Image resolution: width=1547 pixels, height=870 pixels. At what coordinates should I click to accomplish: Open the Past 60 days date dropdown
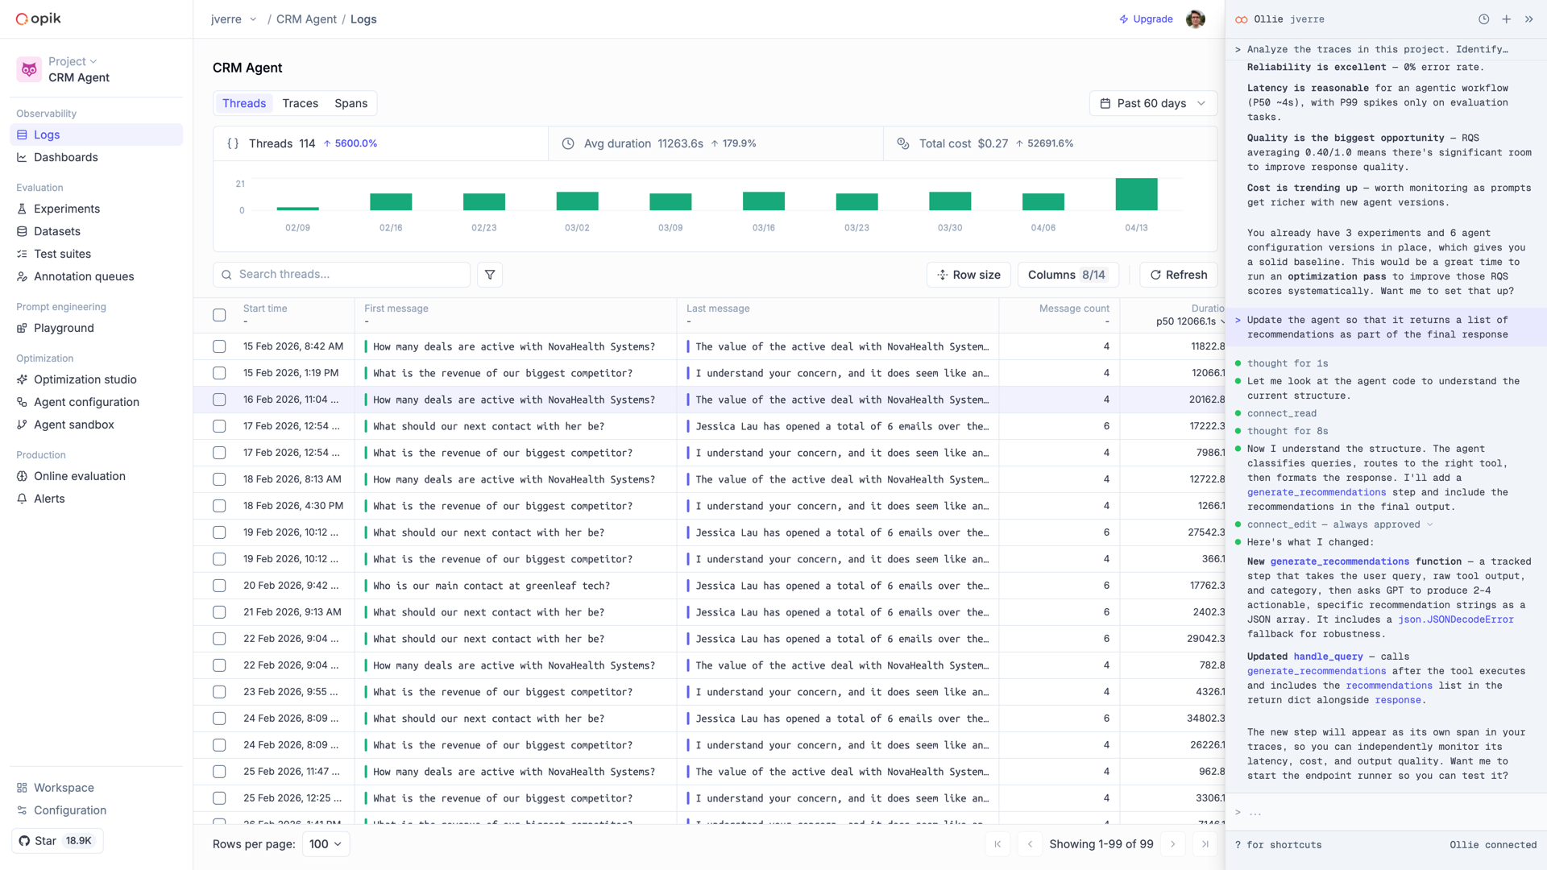(1152, 103)
